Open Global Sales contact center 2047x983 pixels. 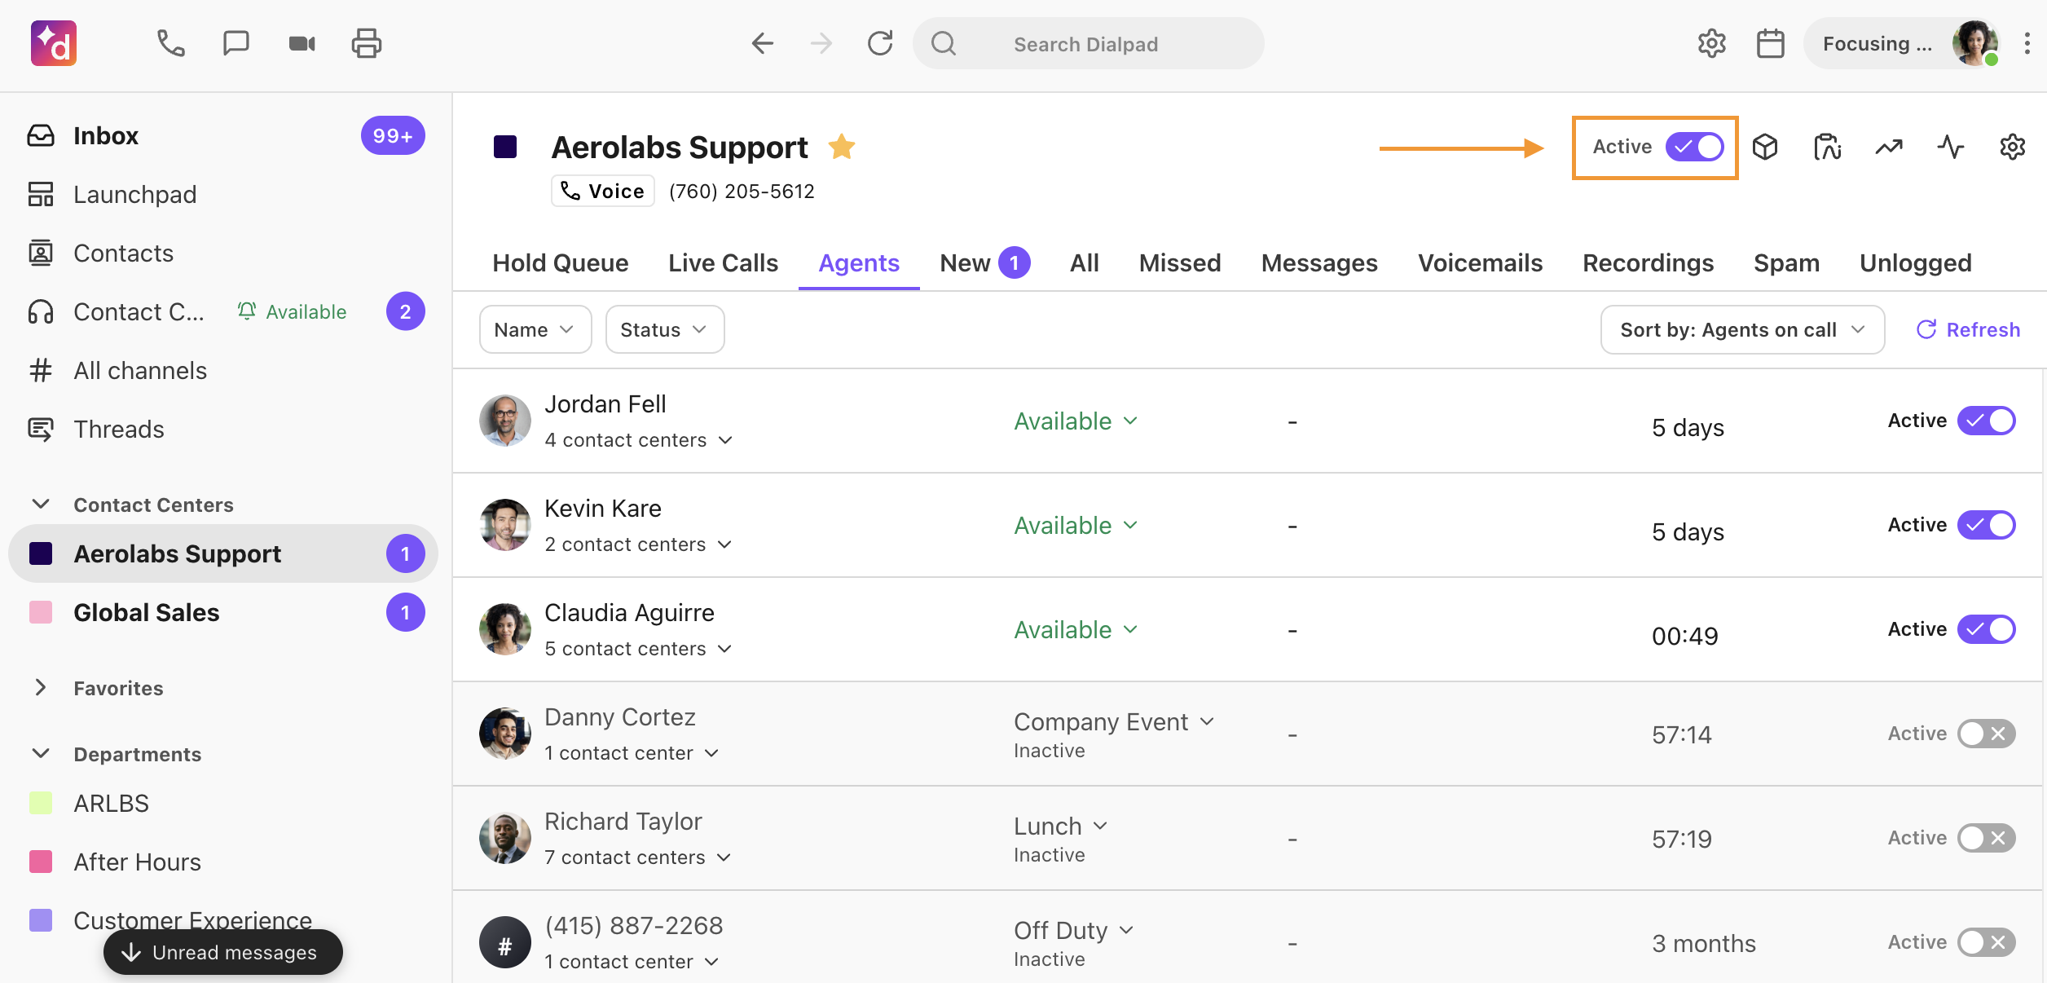tap(223, 612)
